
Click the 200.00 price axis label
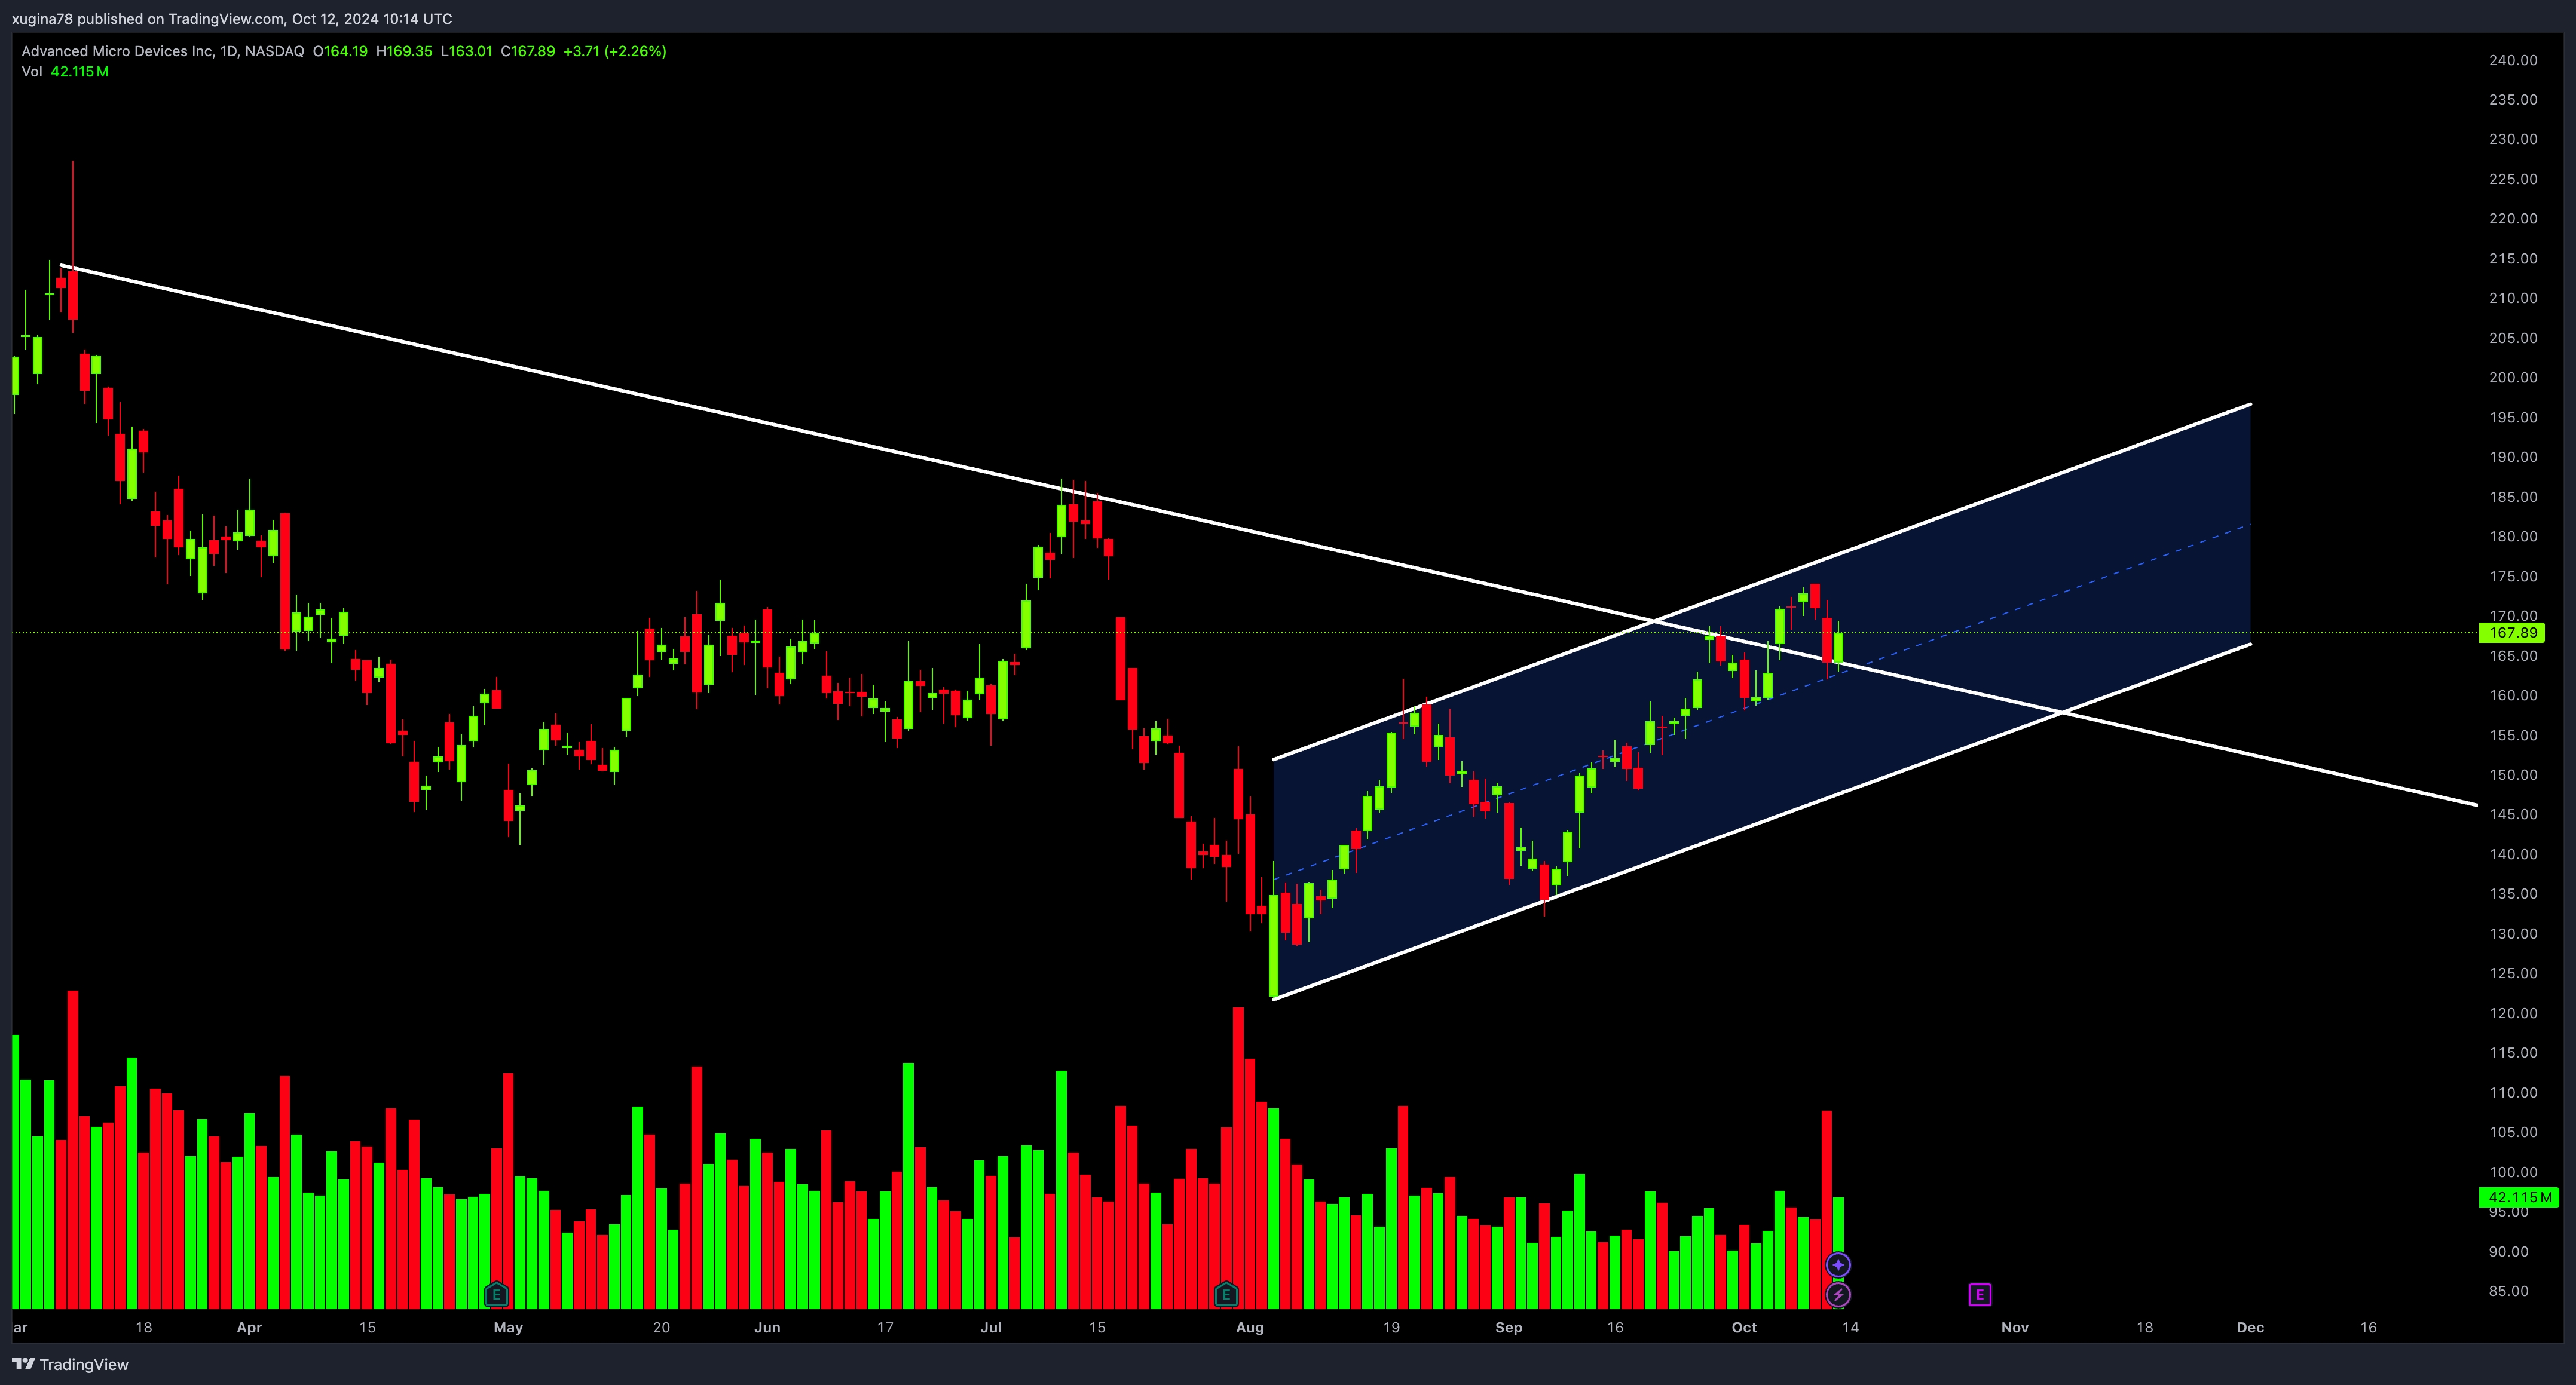coord(2513,377)
